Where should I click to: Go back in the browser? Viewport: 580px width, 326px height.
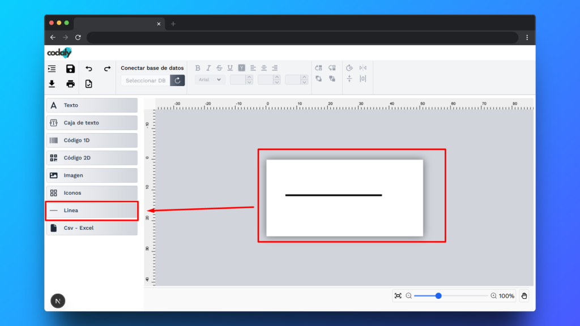53,37
